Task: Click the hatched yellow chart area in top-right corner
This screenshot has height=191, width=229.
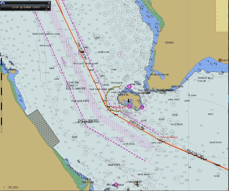Action: [222, 16]
